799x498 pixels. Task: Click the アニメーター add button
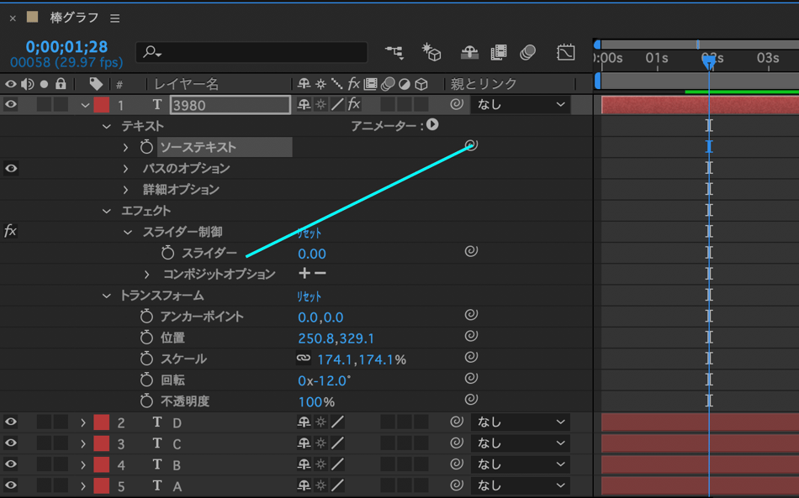click(432, 125)
